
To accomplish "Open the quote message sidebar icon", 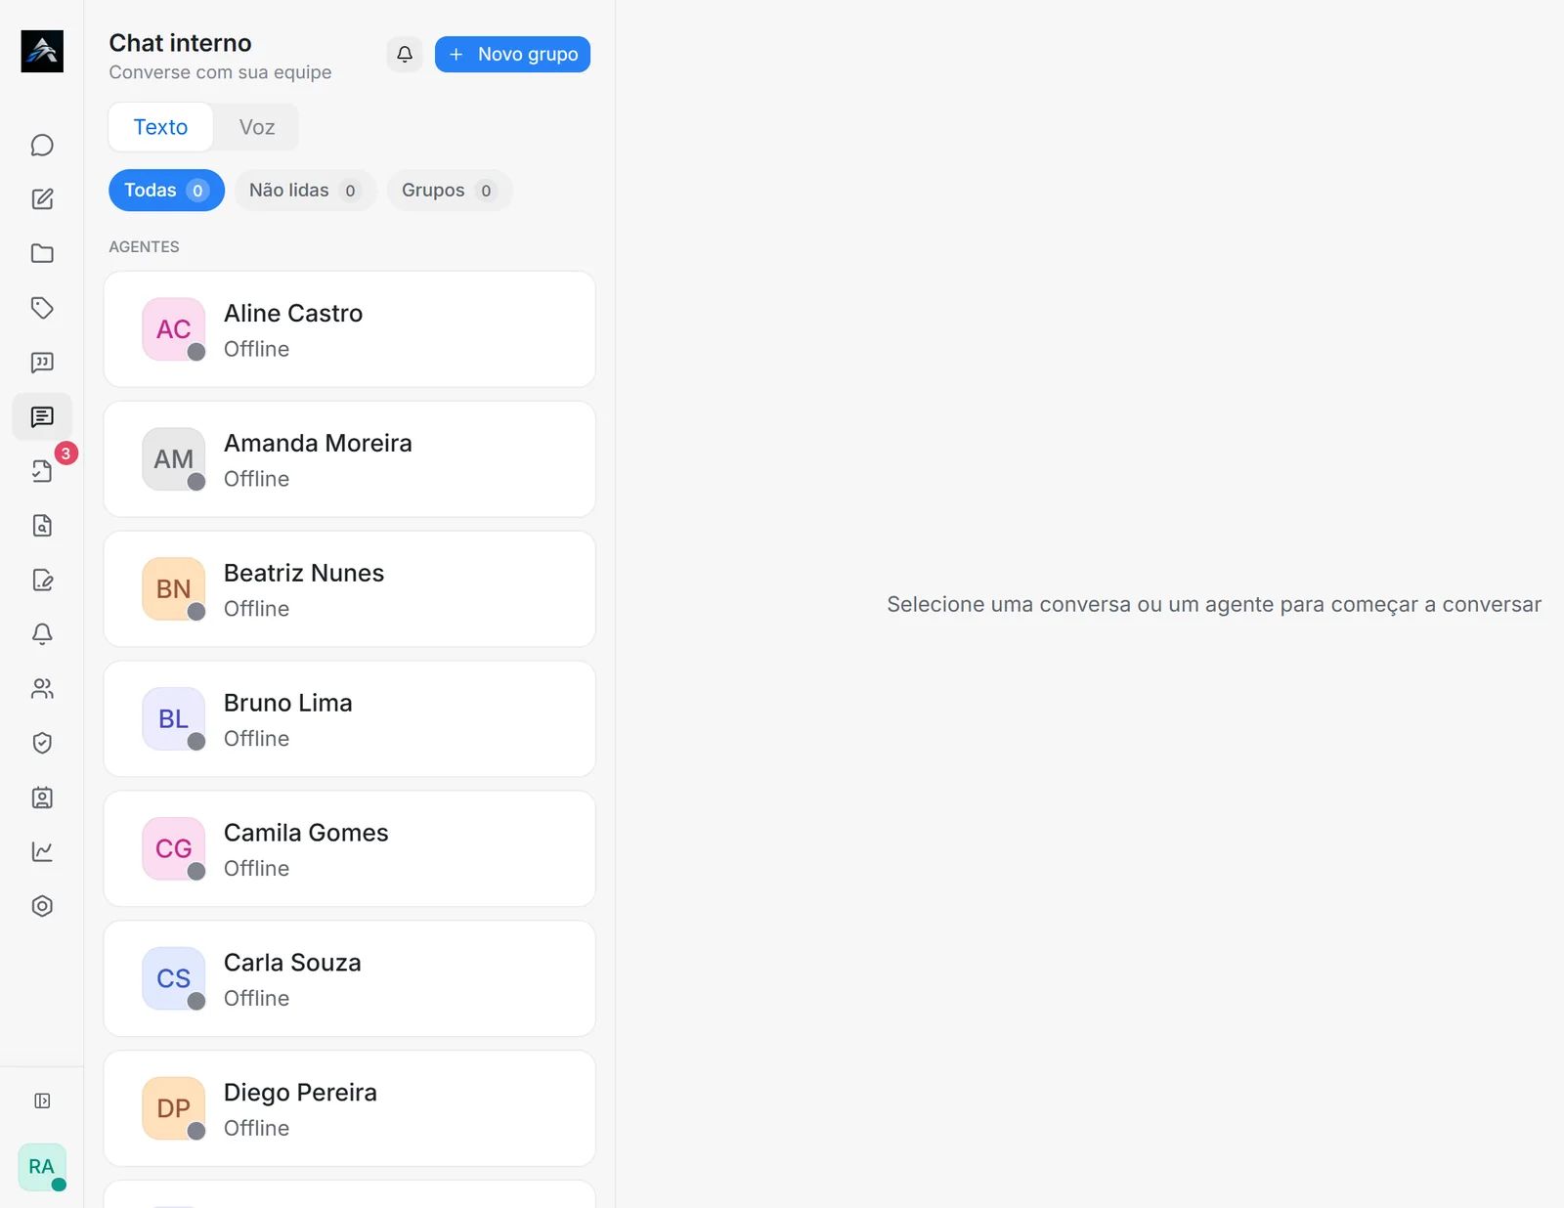I will 42,363.
